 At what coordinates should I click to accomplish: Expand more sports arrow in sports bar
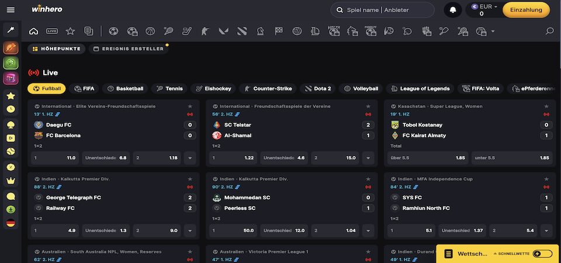click(x=493, y=32)
